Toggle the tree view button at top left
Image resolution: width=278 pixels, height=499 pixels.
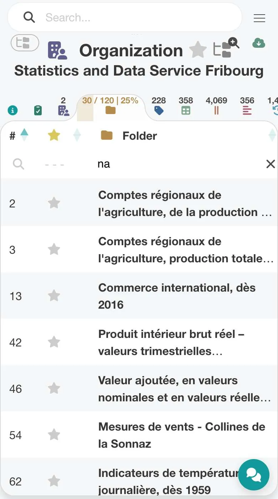pos(25,43)
